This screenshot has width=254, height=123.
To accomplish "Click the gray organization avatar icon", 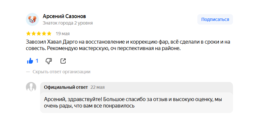I will (31, 87).
